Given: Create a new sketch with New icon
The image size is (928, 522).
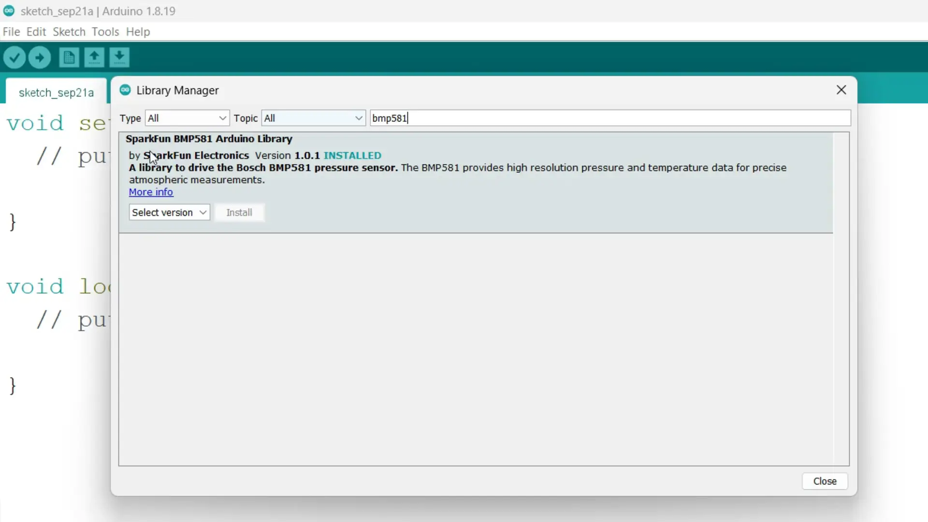Looking at the screenshot, I should point(69,58).
